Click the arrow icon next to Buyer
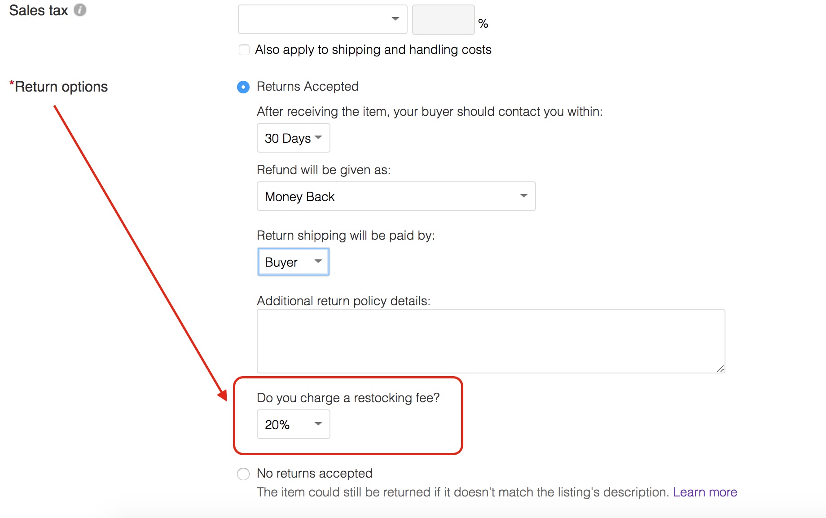826x518 pixels. tap(318, 261)
